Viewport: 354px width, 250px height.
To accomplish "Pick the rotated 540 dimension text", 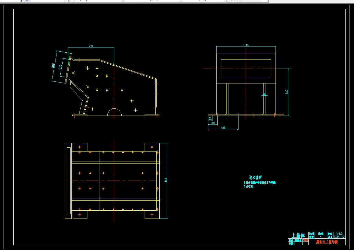I will point(53,65).
